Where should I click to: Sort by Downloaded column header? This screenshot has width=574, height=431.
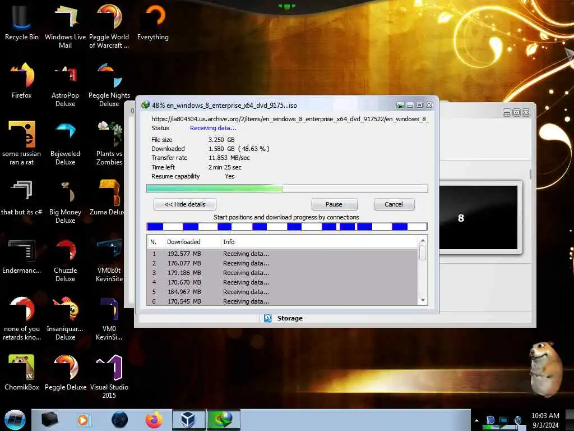click(x=192, y=242)
